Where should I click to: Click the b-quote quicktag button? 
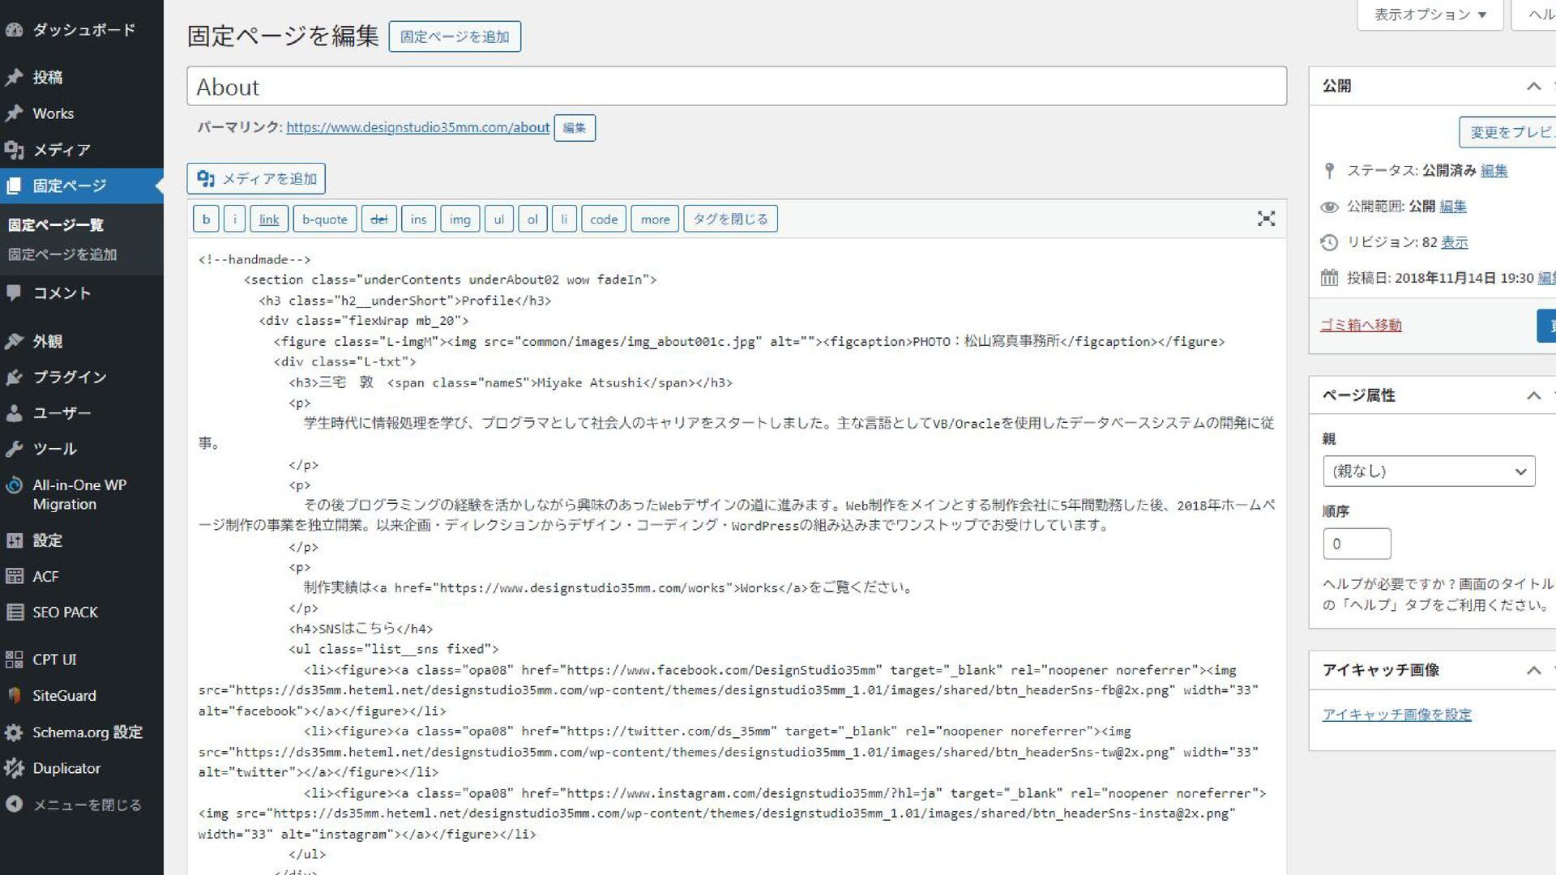(x=324, y=219)
